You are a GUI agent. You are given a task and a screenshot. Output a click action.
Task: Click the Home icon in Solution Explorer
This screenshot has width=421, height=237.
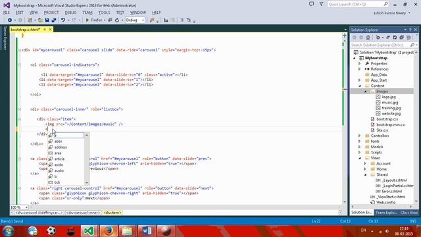point(368,38)
